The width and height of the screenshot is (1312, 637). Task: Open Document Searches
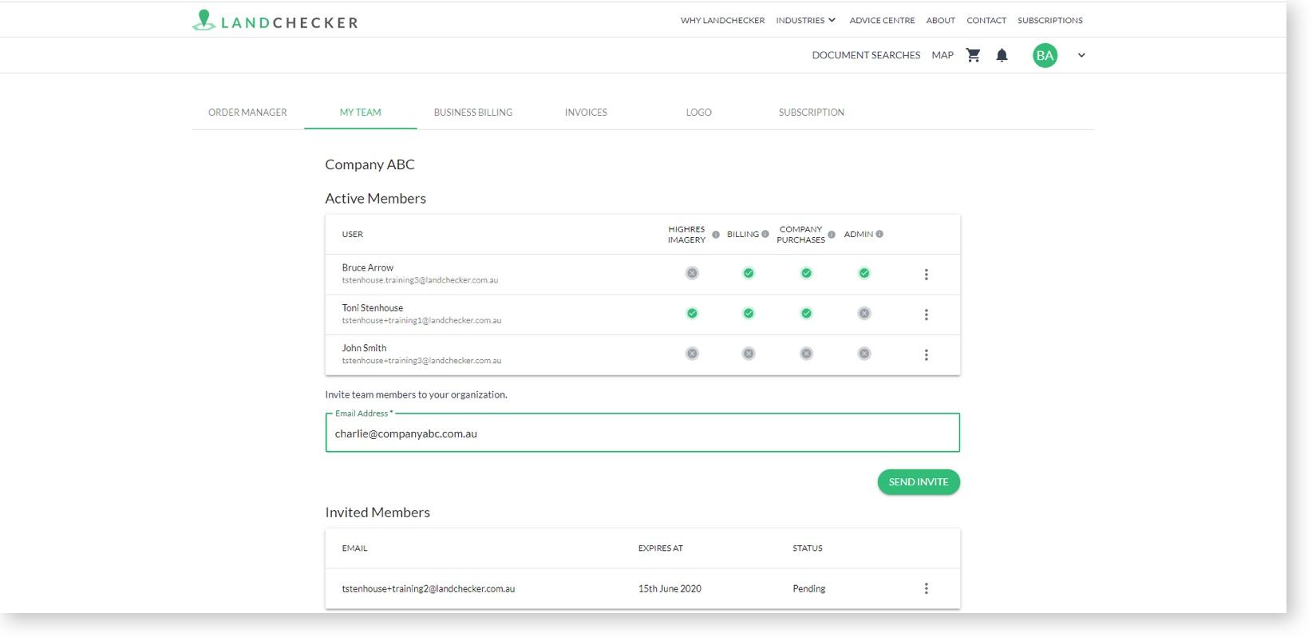[x=866, y=55]
